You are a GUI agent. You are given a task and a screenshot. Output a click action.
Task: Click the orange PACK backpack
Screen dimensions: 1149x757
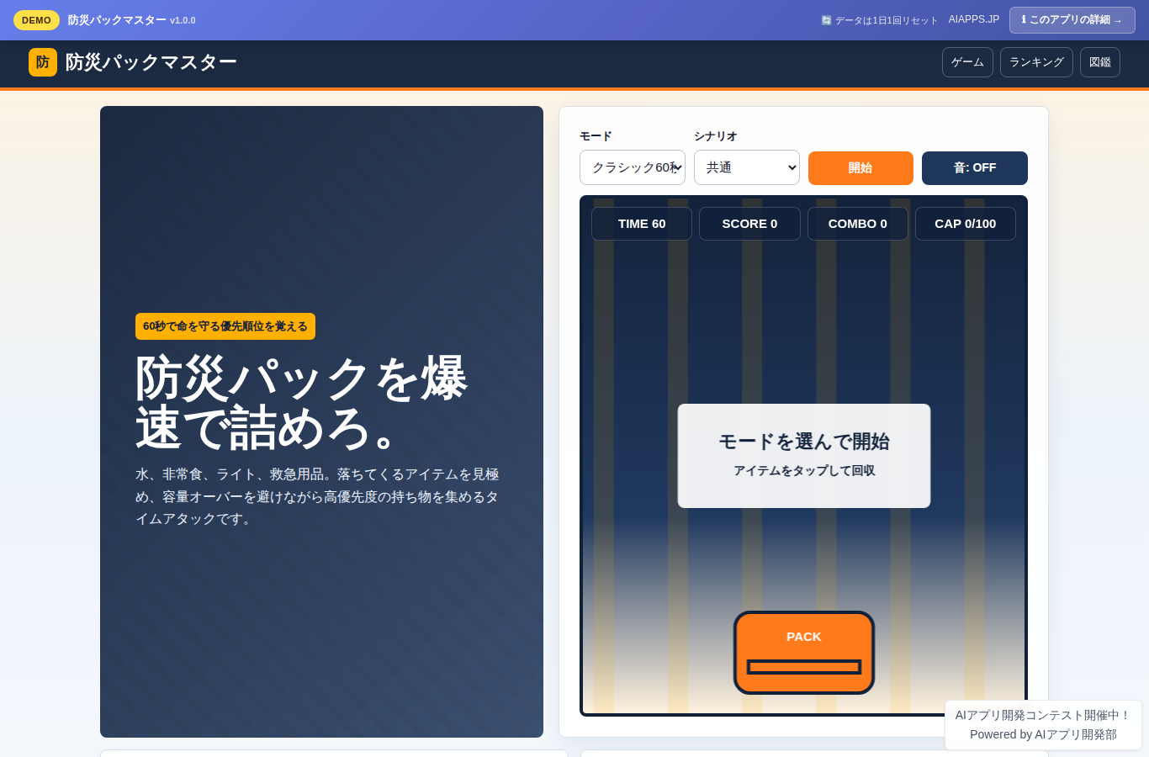(x=804, y=653)
